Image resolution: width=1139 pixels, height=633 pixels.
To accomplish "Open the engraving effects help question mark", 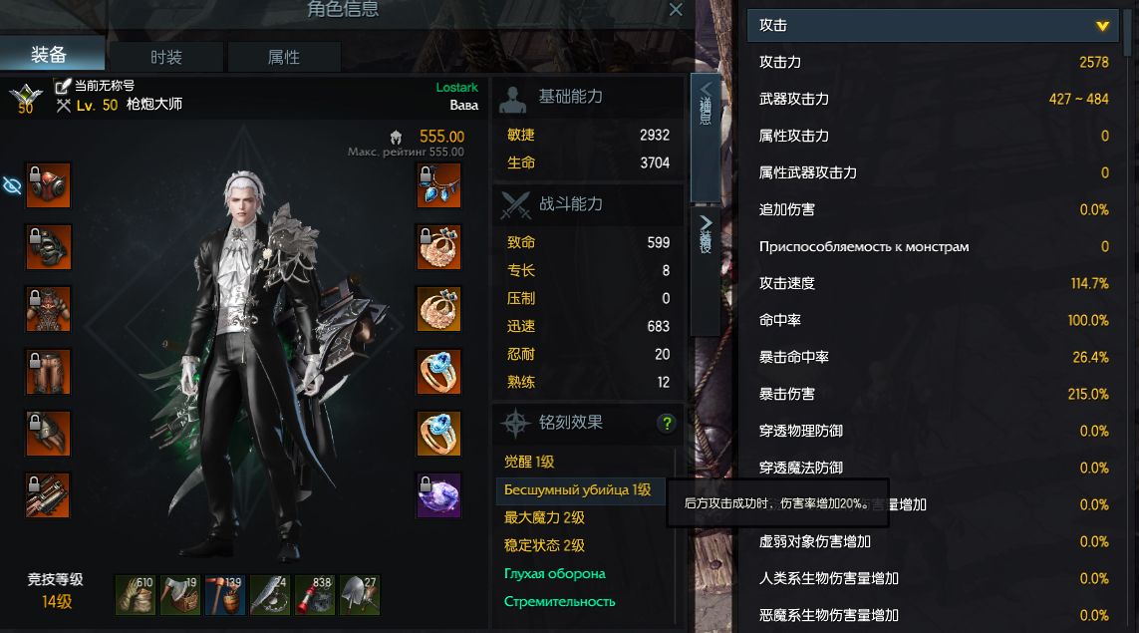I will point(666,423).
